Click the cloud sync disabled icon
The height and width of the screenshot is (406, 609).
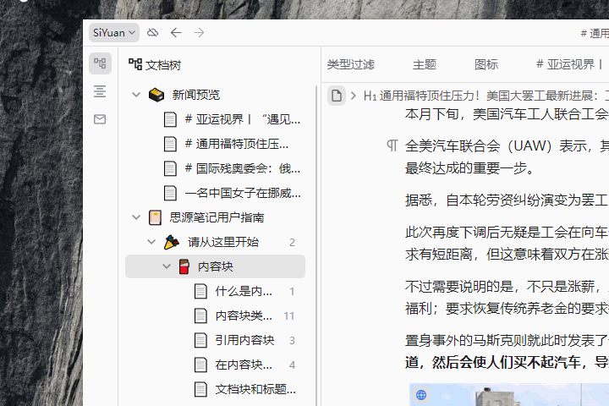pyautogui.click(x=152, y=33)
